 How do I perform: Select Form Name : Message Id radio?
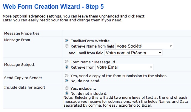pos(67,62)
